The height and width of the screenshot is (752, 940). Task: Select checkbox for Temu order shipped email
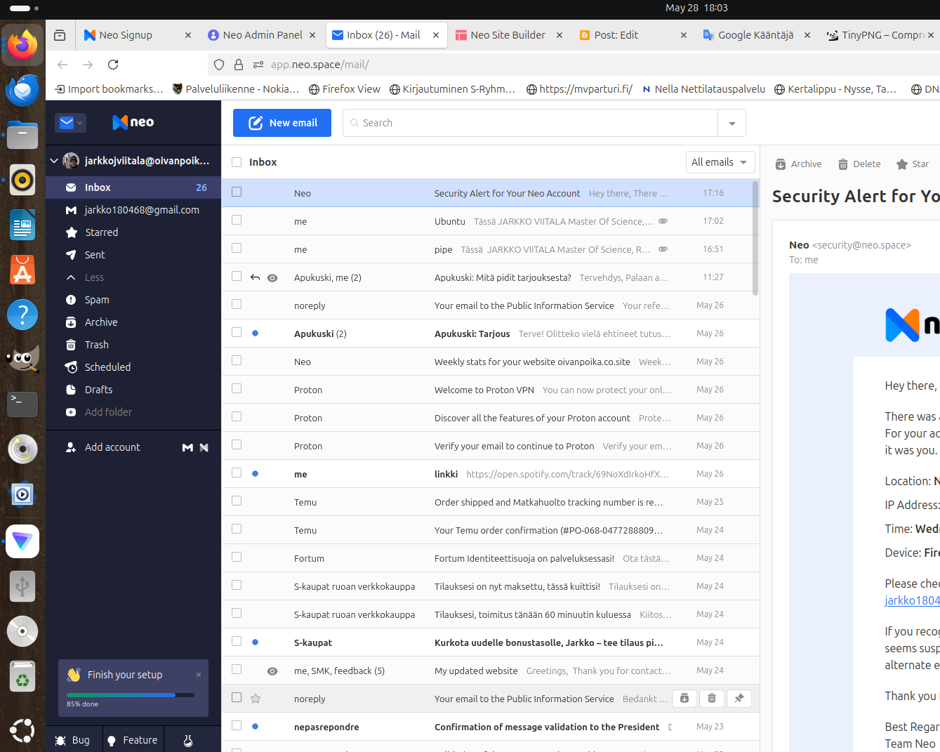237,501
